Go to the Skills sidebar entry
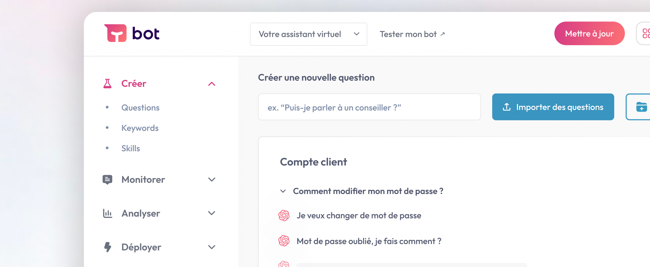This screenshot has width=650, height=267. (131, 148)
